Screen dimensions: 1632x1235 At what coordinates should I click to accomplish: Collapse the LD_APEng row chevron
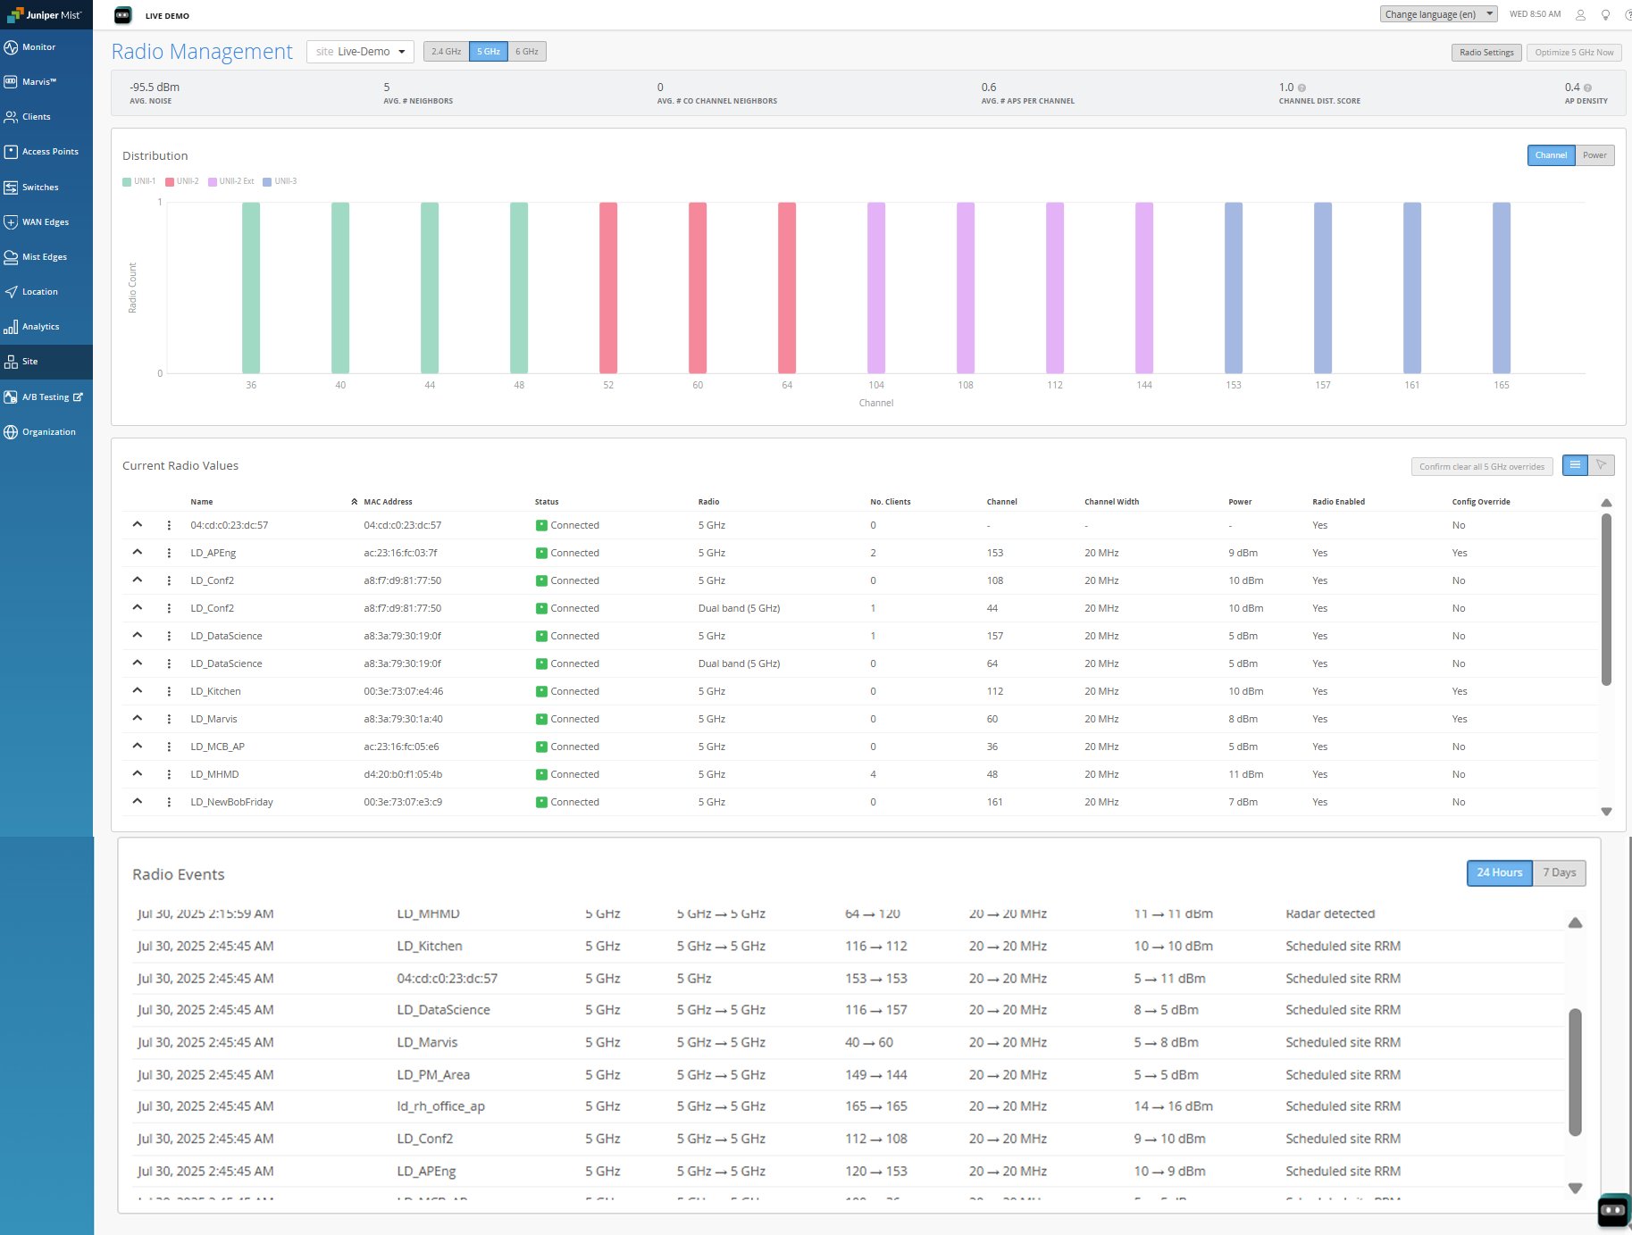(138, 553)
